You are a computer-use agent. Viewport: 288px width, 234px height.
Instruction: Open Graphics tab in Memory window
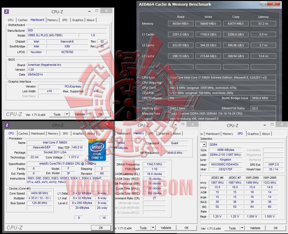(164, 134)
